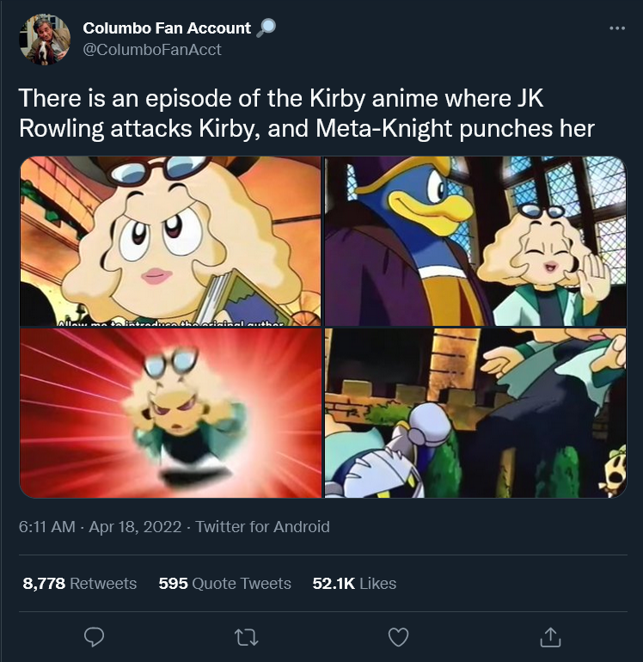
Task: Like the tweet with heart icon
Action: 398,637
